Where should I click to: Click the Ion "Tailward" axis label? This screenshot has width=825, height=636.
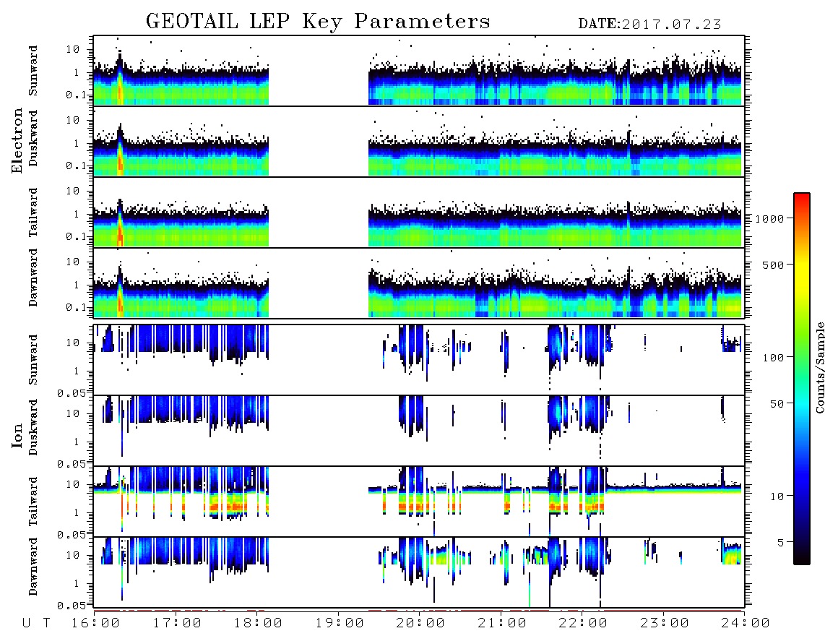click(33, 501)
